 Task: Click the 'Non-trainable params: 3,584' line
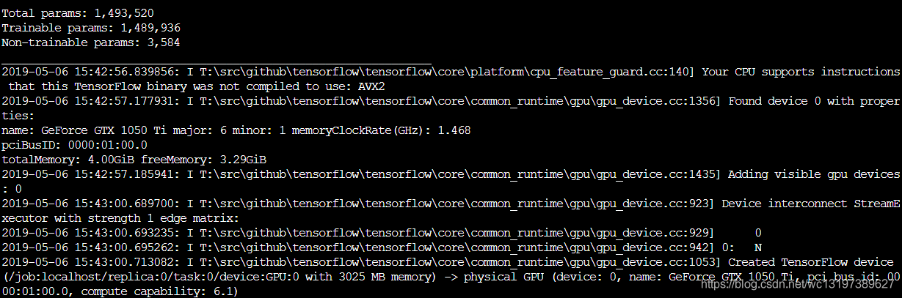91,42
